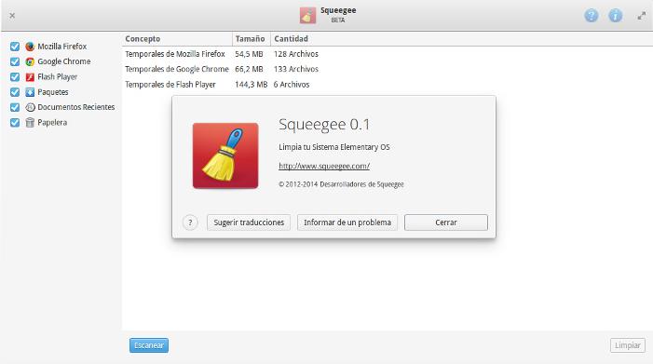
Task: Close the About dialog with Cerrar
Action: (446, 222)
